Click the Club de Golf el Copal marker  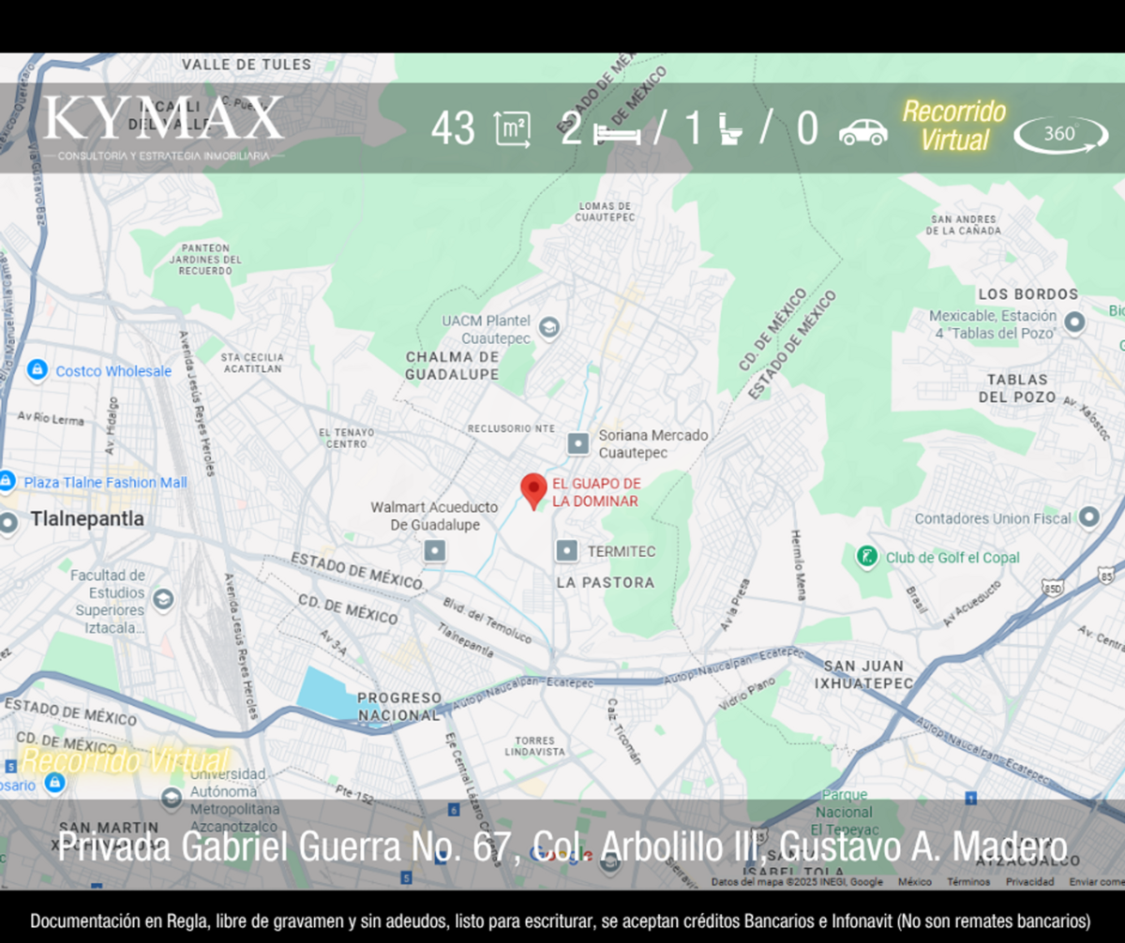(867, 557)
